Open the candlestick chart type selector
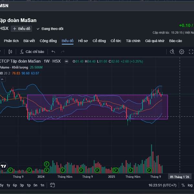The width and height of the screenshot is (194, 194). pos(10,52)
